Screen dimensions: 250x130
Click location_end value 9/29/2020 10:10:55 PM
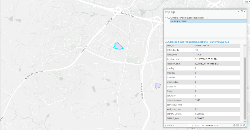pyautogui.click(x=207, y=64)
